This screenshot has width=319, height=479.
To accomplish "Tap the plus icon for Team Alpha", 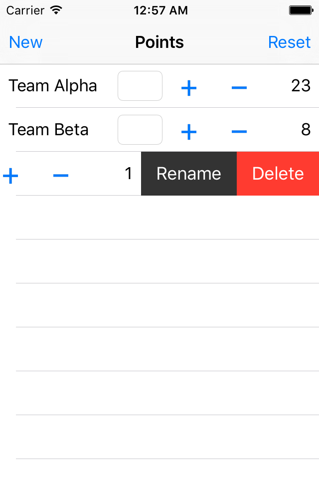I will [189, 88].
